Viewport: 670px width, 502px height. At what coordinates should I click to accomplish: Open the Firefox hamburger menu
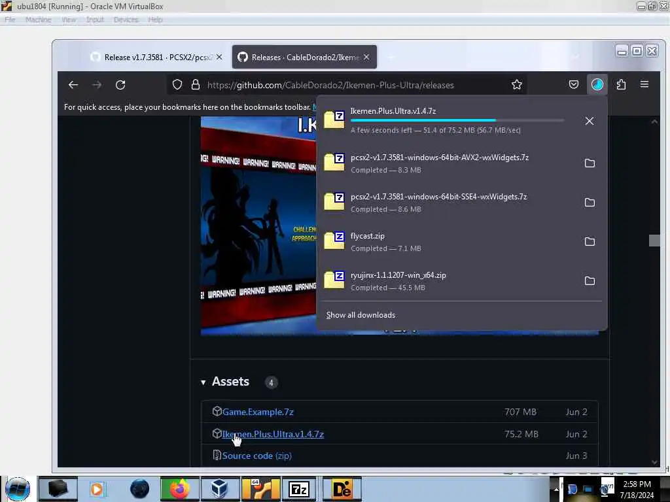[644, 84]
